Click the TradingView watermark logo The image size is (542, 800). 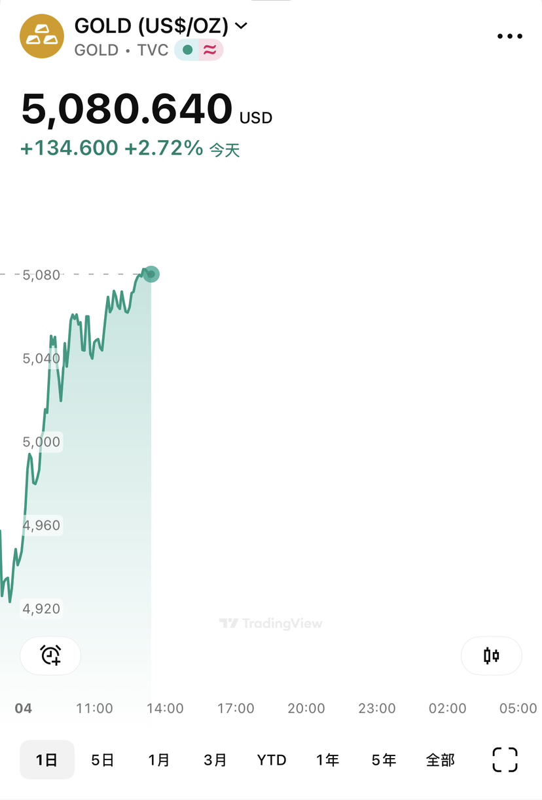[271, 623]
